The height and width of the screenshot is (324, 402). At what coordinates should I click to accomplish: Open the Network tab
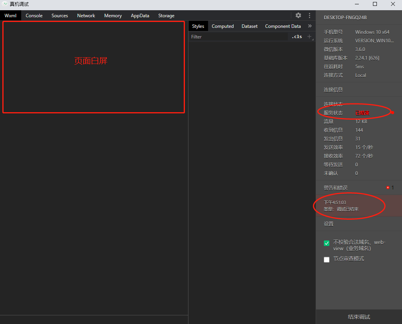click(86, 16)
